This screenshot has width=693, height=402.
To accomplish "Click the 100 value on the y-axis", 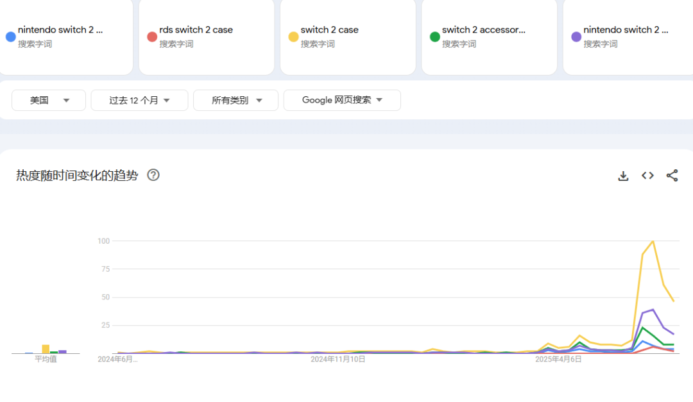I will coord(103,241).
